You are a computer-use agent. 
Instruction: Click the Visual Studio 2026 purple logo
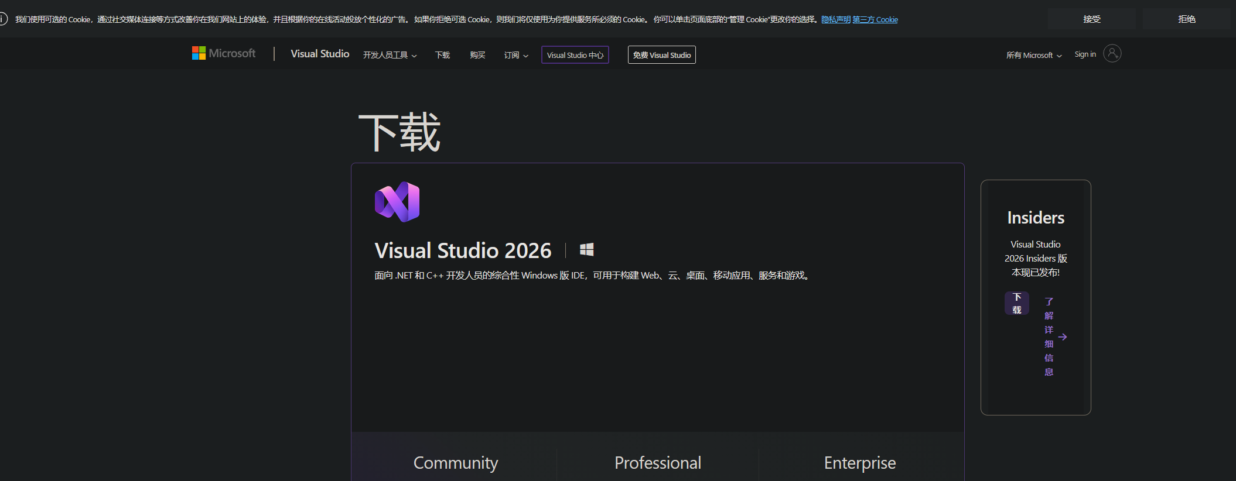(x=397, y=202)
